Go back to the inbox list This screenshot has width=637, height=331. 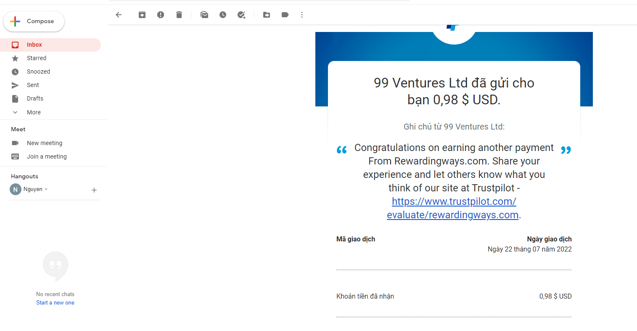pos(119,15)
